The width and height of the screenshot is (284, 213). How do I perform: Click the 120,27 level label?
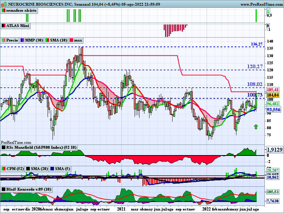255,66
